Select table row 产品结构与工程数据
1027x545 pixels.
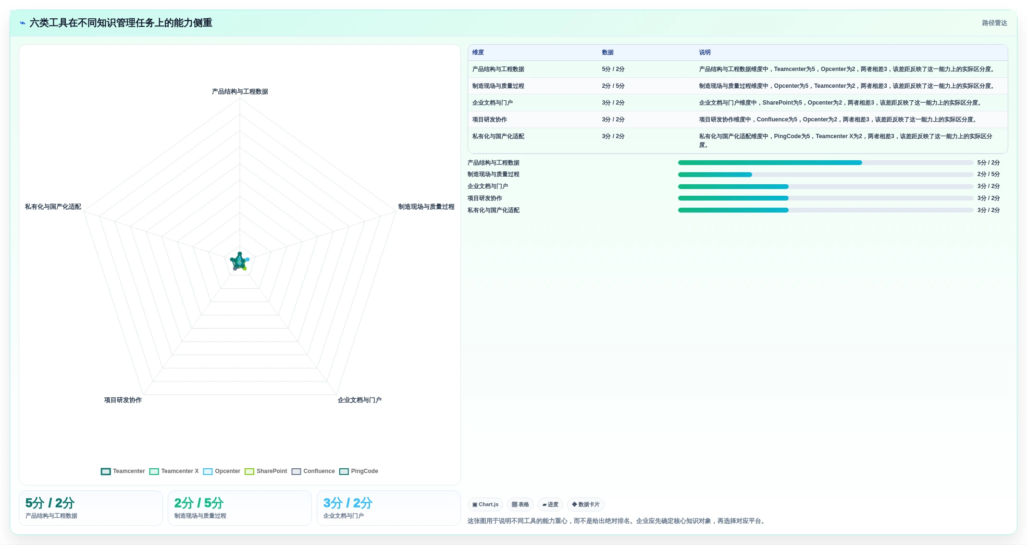738,69
